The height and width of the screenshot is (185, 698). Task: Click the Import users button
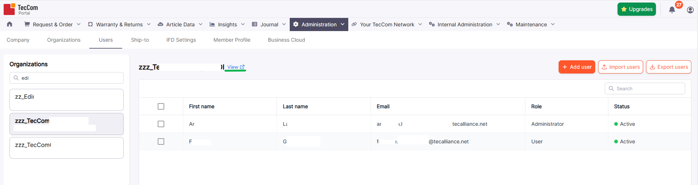point(620,67)
